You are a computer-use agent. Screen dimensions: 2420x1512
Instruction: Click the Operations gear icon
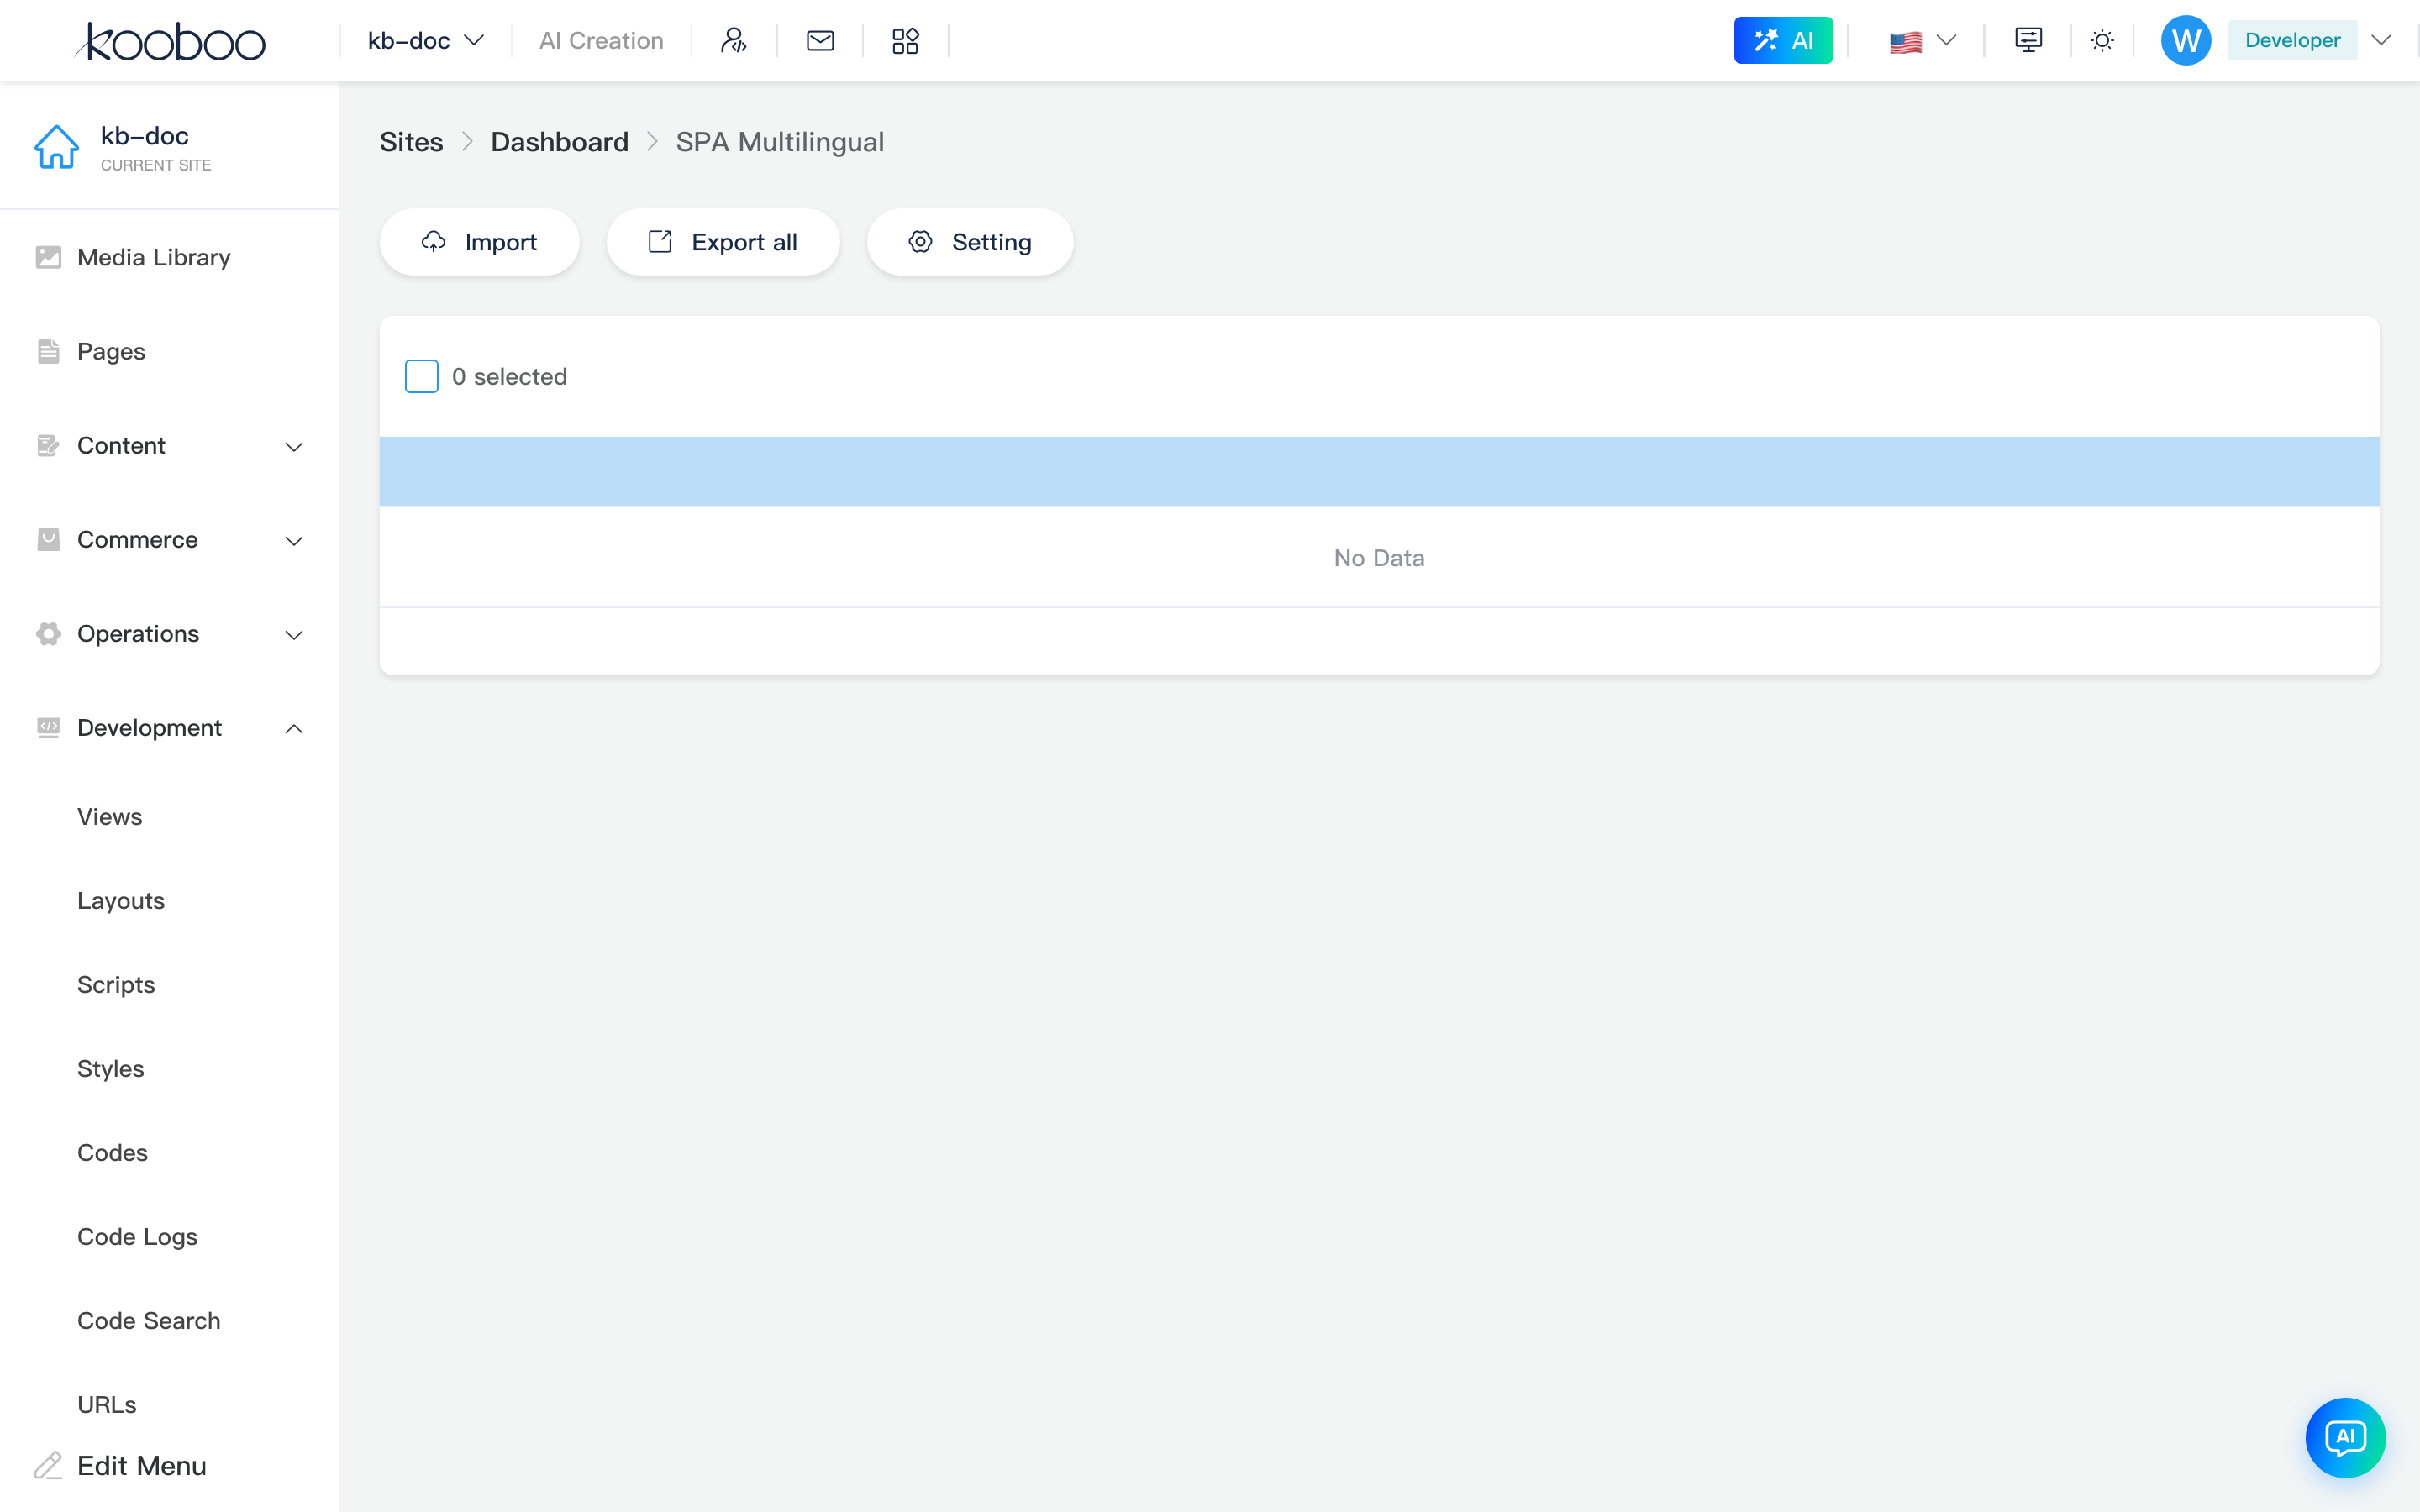click(x=48, y=634)
